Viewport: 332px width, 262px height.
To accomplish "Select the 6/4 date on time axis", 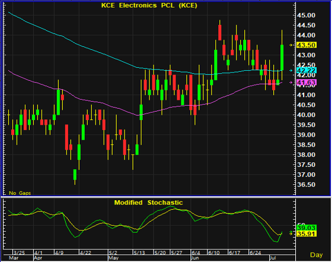I will point(196,252).
